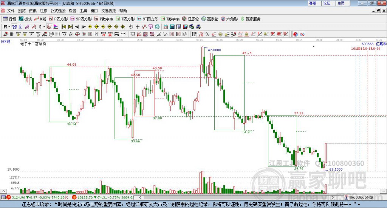Open the 文件 menu

pos(11,11)
